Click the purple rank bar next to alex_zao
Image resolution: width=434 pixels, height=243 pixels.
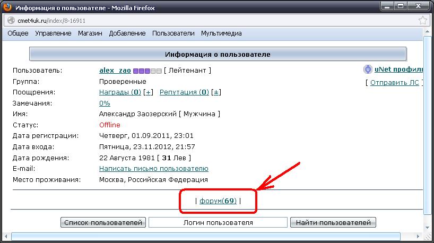click(x=147, y=71)
